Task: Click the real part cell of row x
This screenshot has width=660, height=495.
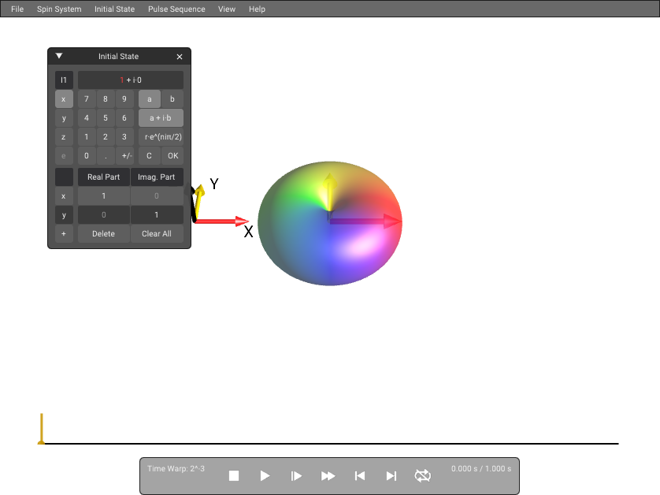Action: tap(103, 196)
